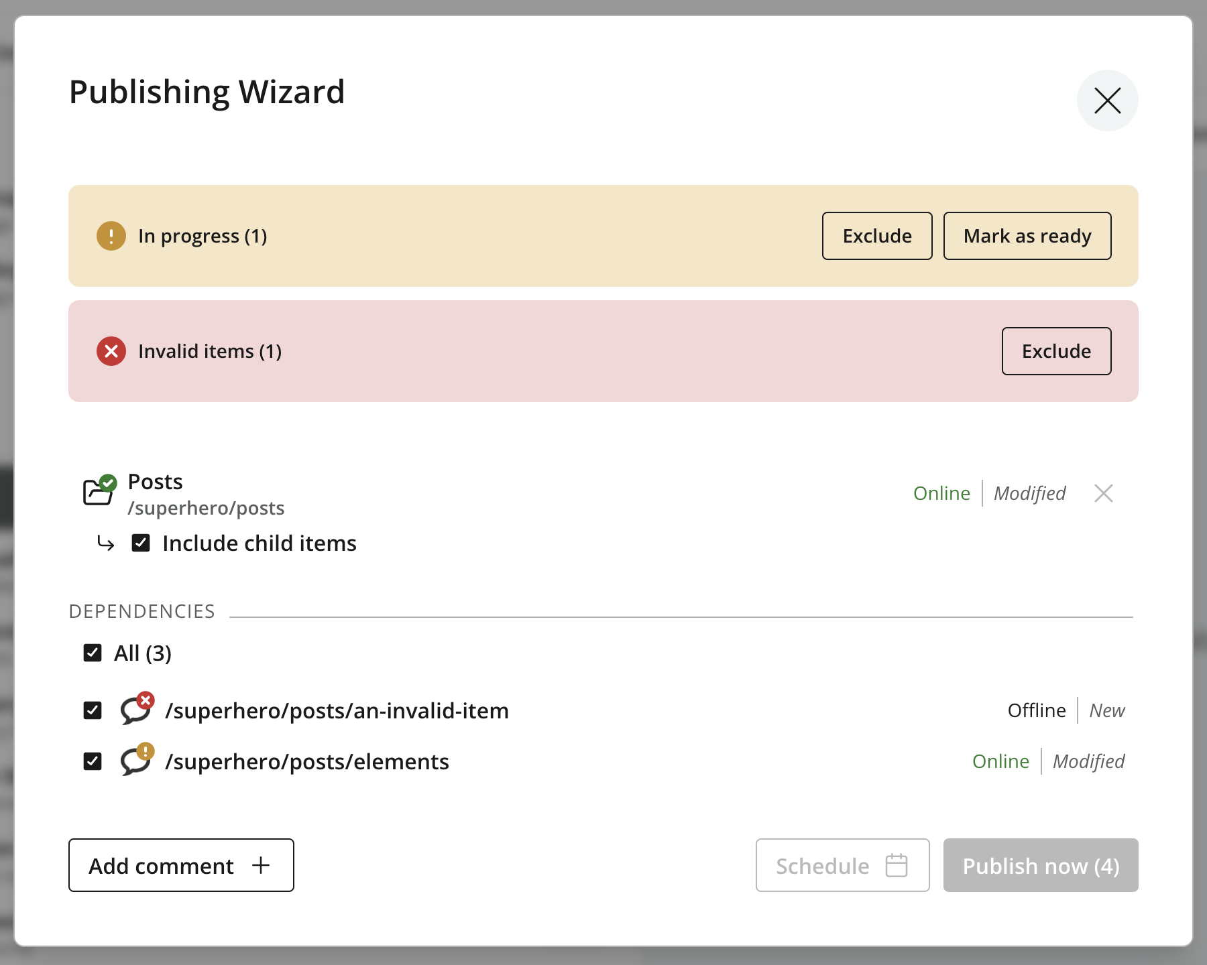Screen dimensions: 1207x965
Task: Click the Posts item title
Action: [155, 481]
